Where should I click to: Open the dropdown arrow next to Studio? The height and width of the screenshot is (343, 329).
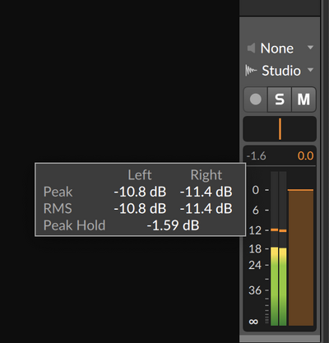point(310,70)
